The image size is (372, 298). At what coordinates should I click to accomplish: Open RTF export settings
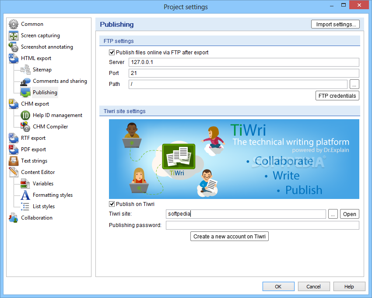[33, 138]
